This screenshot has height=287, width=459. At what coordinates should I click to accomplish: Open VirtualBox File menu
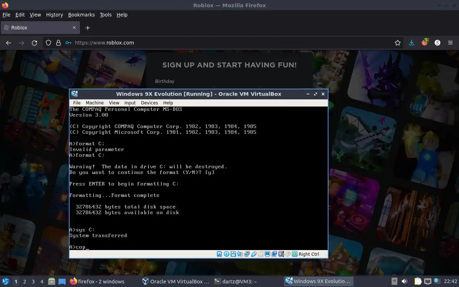[77, 103]
